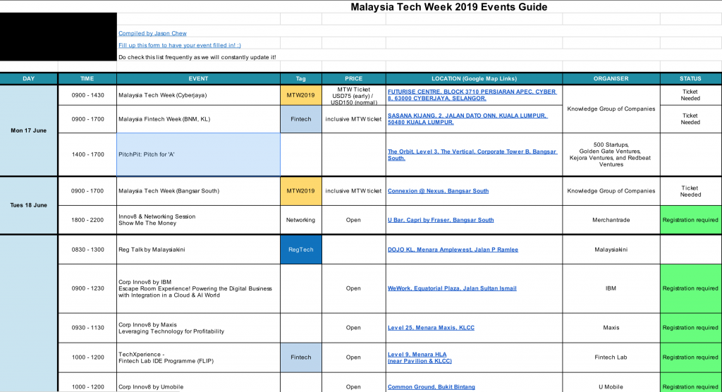The image size is (722, 392).
Task: Select 'MTW Ticket USD75 (early)' price cell
Action: [354, 95]
